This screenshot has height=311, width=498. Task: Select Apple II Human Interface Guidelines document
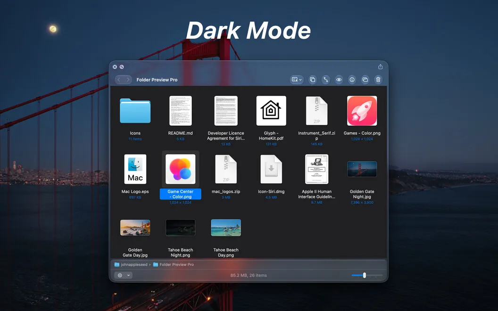click(x=316, y=169)
